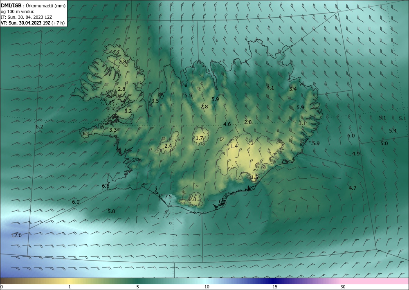
Task: Click the 4.9 precipitation value
Action: (356, 154)
